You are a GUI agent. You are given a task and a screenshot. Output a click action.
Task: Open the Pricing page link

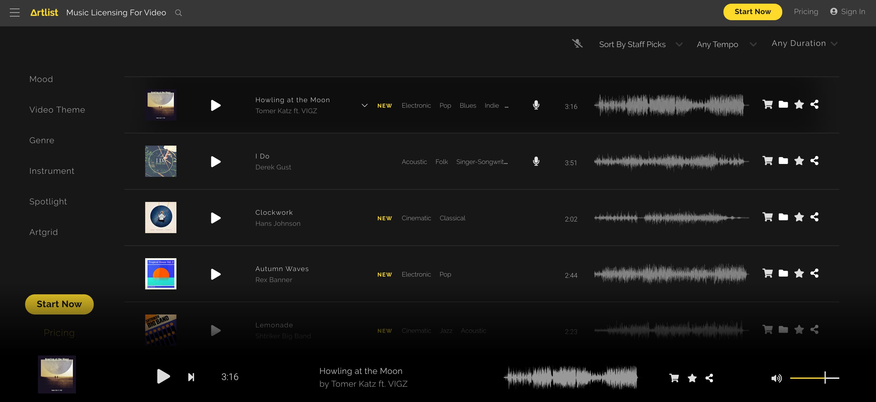click(x=806, y=11)
